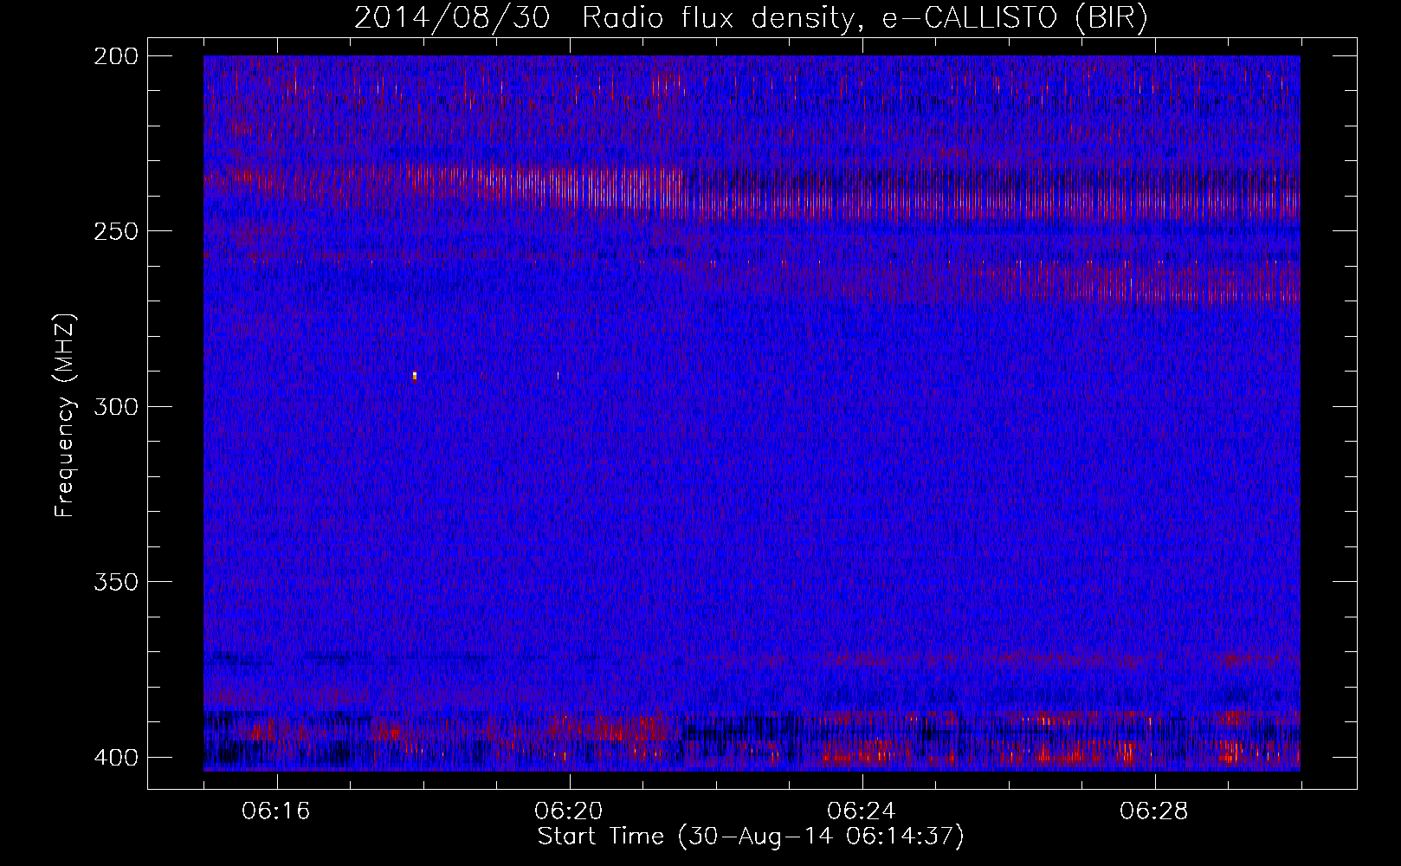The height and width of the screenshot is (866, 1401).
Task: Click the plot title "2014/08/30 Radio flux density, e-CALLISTO (BIR)"
Action: (751, 18)
